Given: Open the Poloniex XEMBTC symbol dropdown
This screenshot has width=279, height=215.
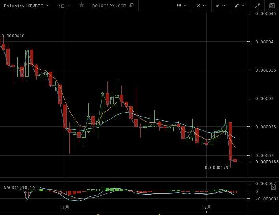Looking at the screenshot, I should 26,6.
